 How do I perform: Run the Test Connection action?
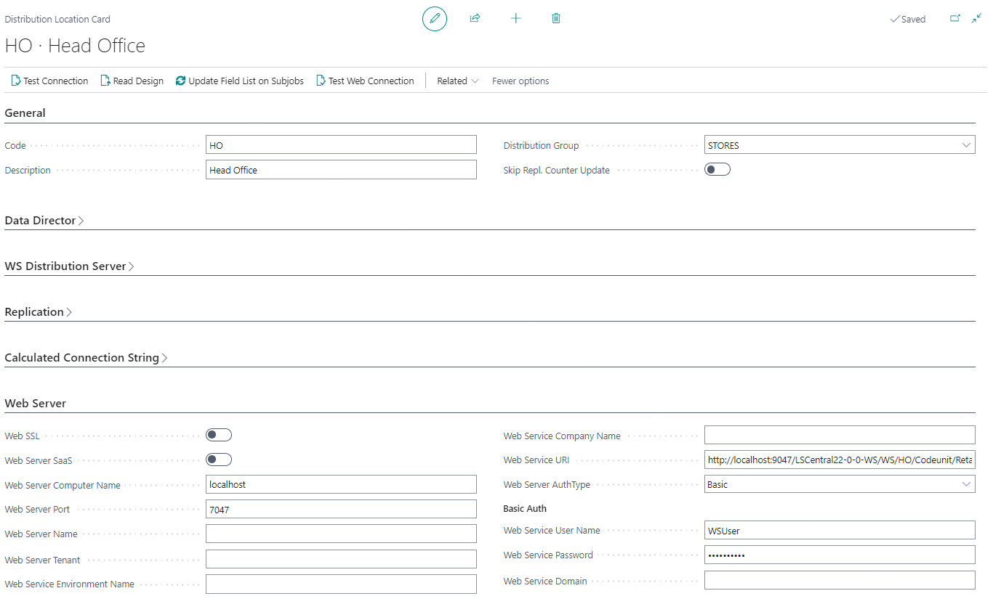point(49,81)
